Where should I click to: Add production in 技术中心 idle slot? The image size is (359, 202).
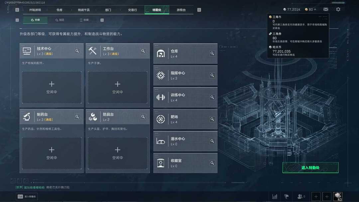52,87
